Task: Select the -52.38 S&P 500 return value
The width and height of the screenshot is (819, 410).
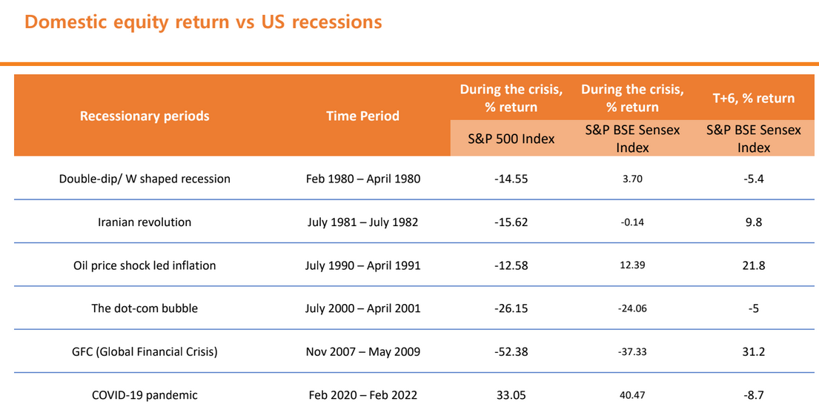Action: (513, 351)
